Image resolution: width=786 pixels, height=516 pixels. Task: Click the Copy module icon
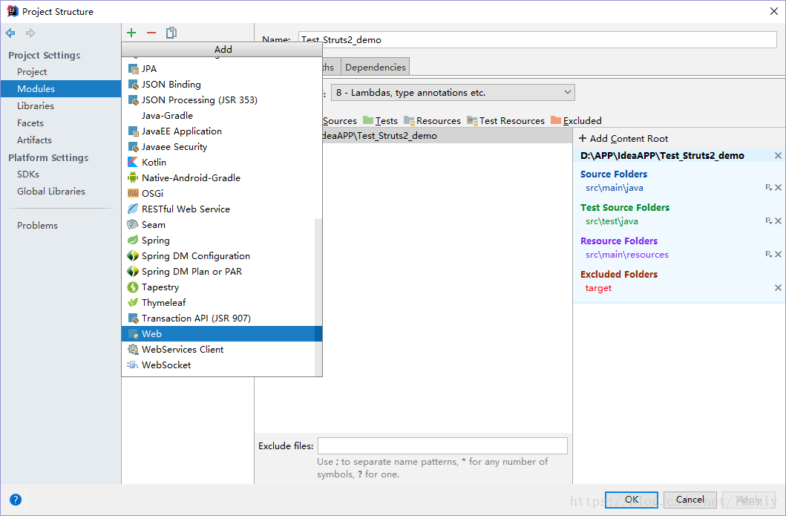point(171,33)
